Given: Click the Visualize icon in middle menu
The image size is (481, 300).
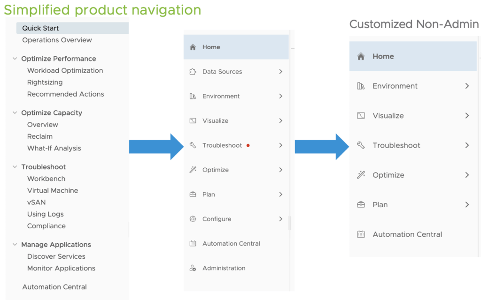Looking at the screenshot, I should pyautogui.click(x=193, y=121).
